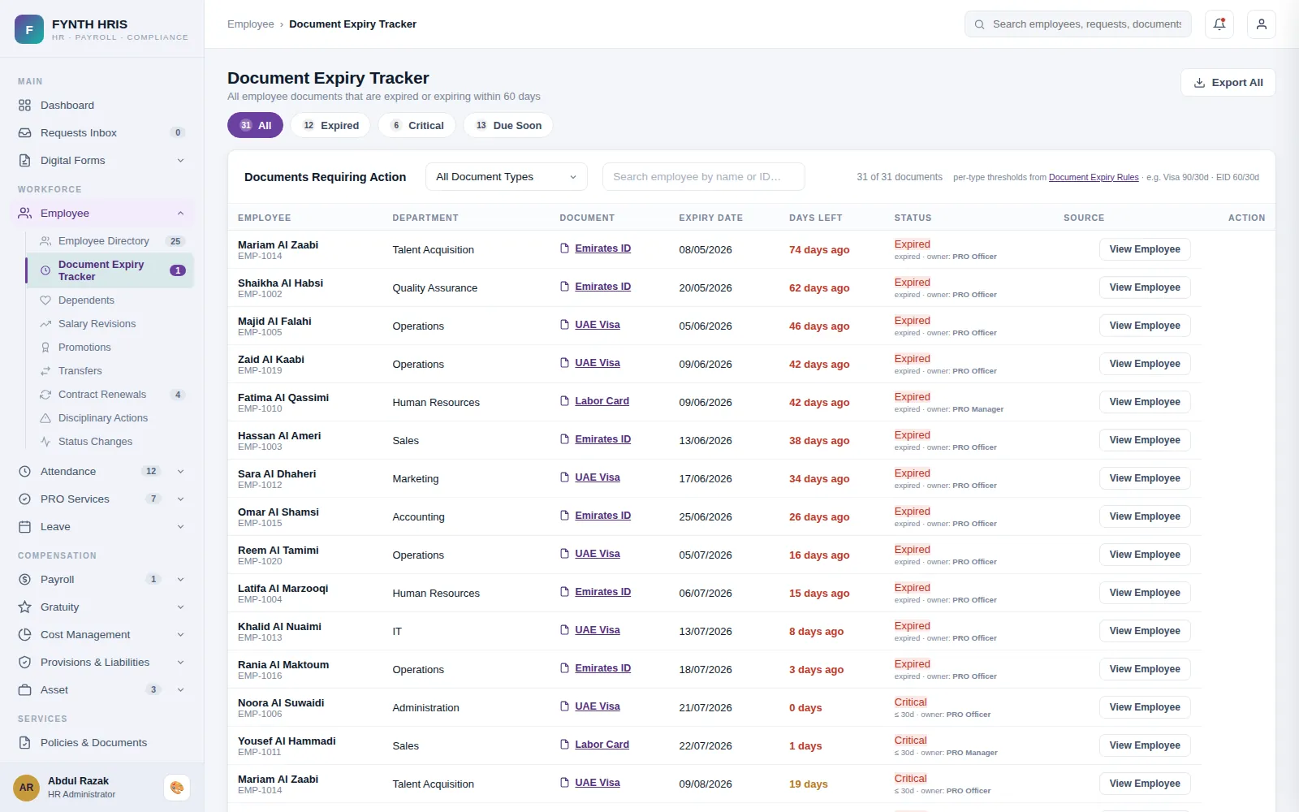Open Salary Revisions sidebar item

pos(110,324)
